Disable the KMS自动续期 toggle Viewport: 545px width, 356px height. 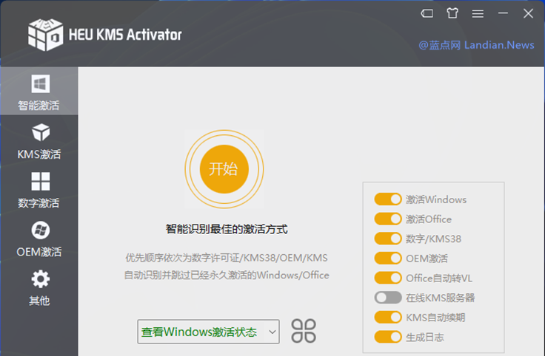coord(387,317)
